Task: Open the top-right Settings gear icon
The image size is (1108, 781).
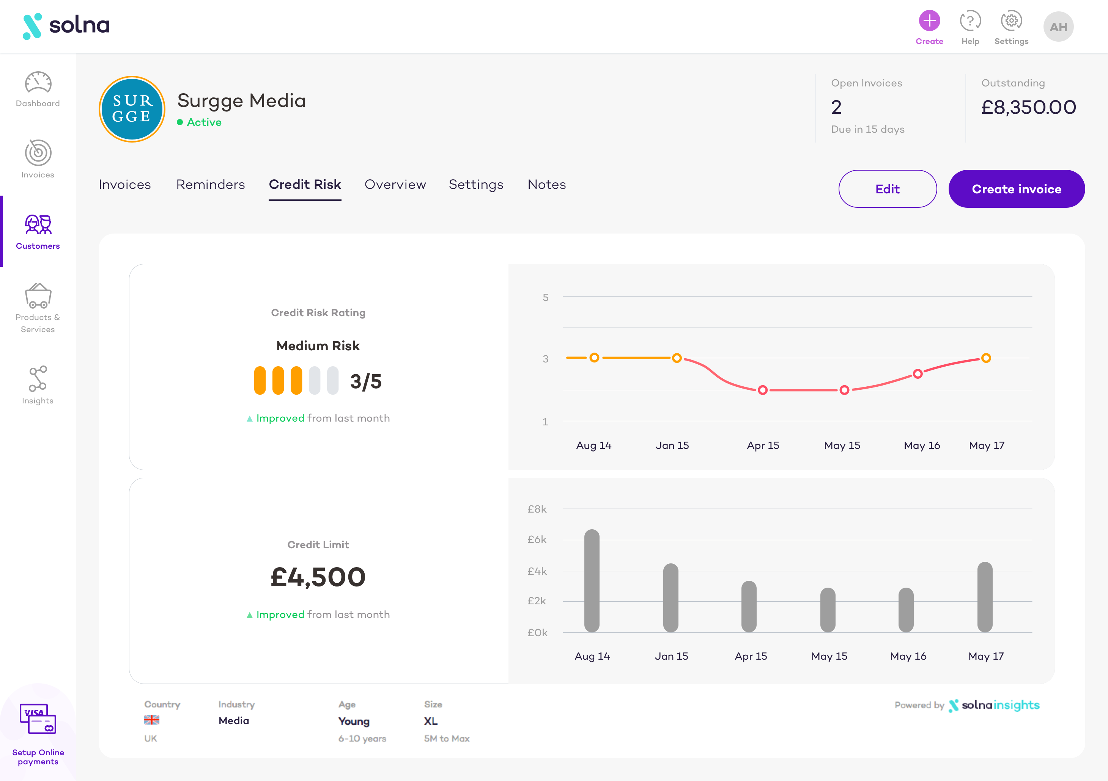Action: [1011, 21]
